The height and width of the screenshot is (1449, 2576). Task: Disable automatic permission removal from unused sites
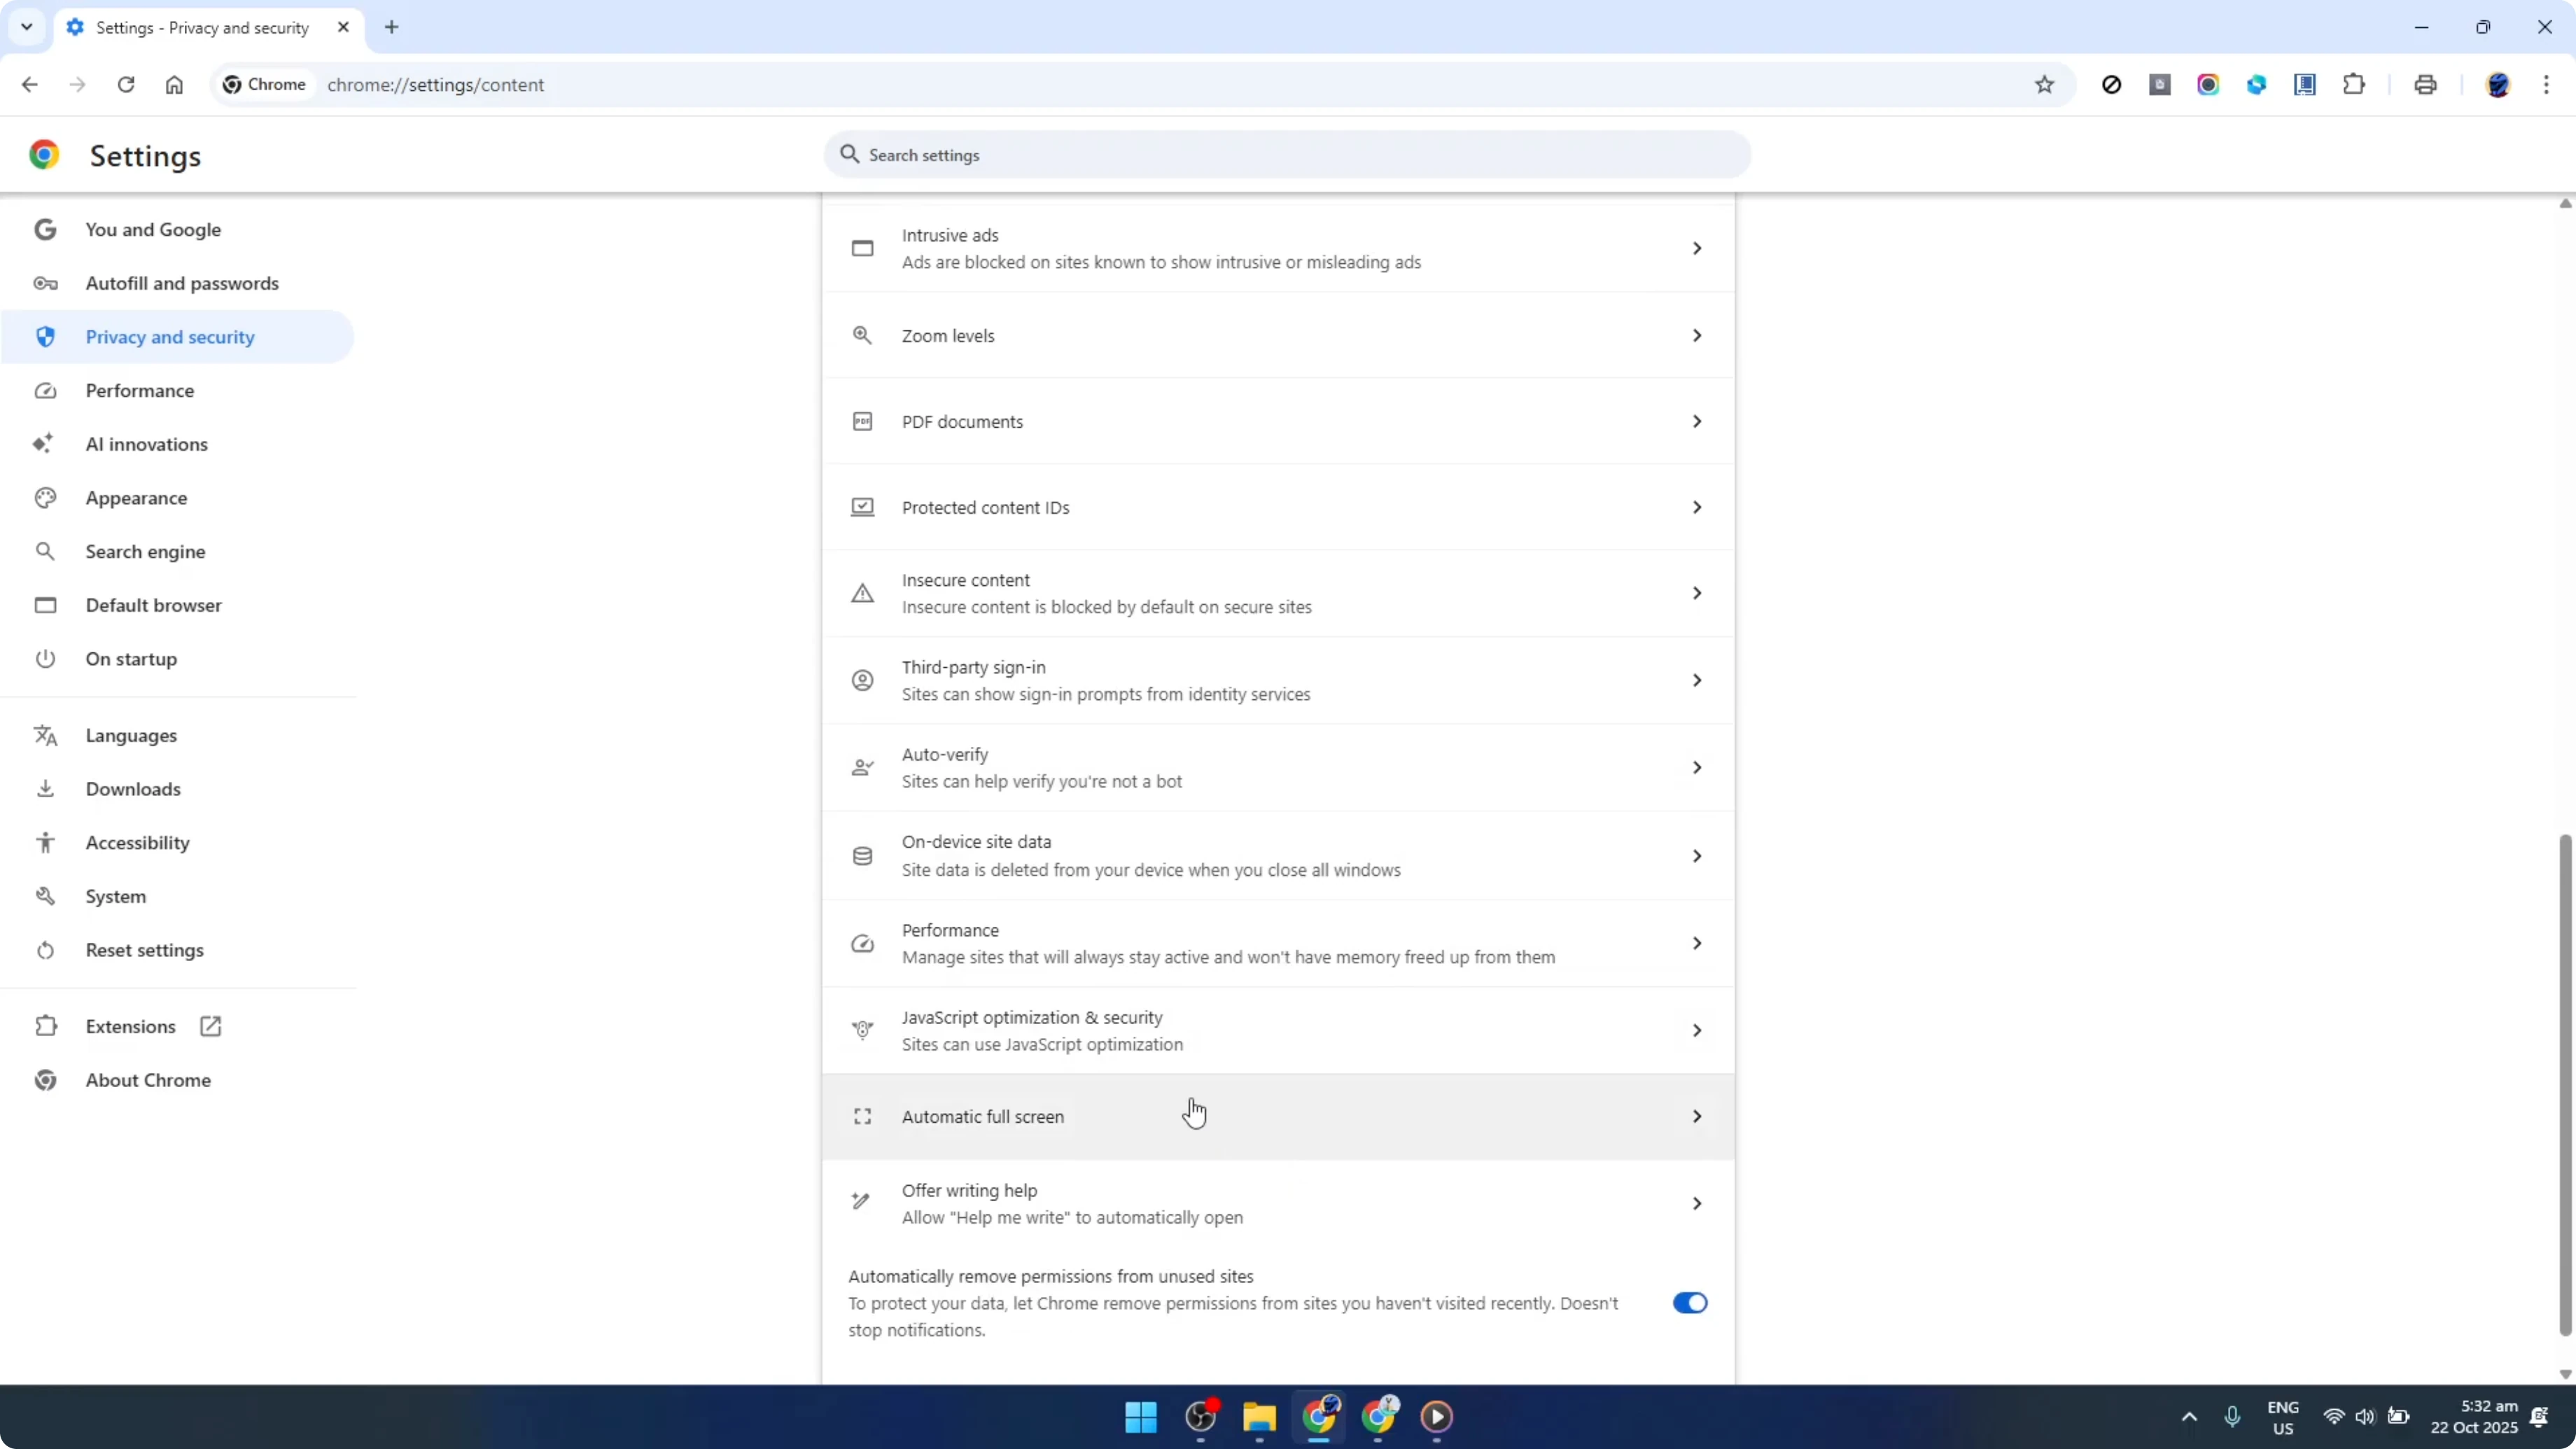click(x=1689, y=1303)
